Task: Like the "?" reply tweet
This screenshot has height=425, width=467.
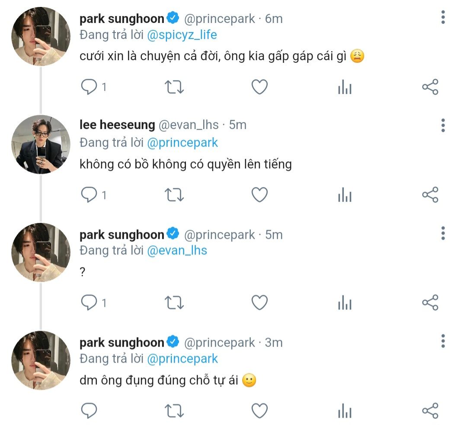Action: (x=259, y=303)
